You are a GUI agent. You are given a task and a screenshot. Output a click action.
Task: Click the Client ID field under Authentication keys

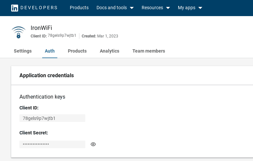tap(52, 118)
